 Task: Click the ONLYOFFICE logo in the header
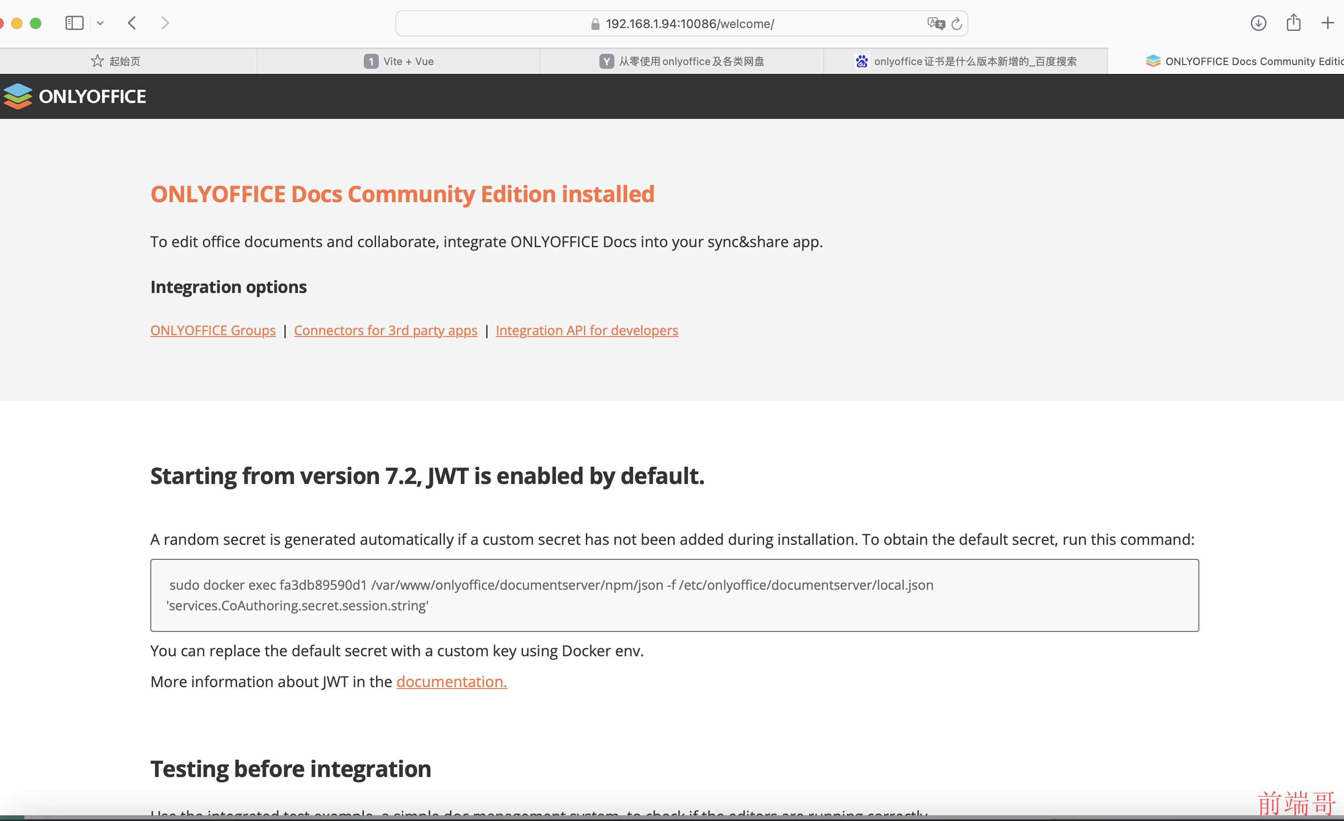pyautogui.click(x=75, y=96)
